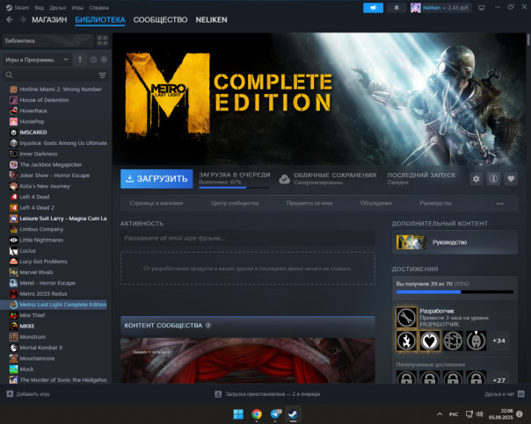Open the МАГАЗИН tab

coord(49,19)
